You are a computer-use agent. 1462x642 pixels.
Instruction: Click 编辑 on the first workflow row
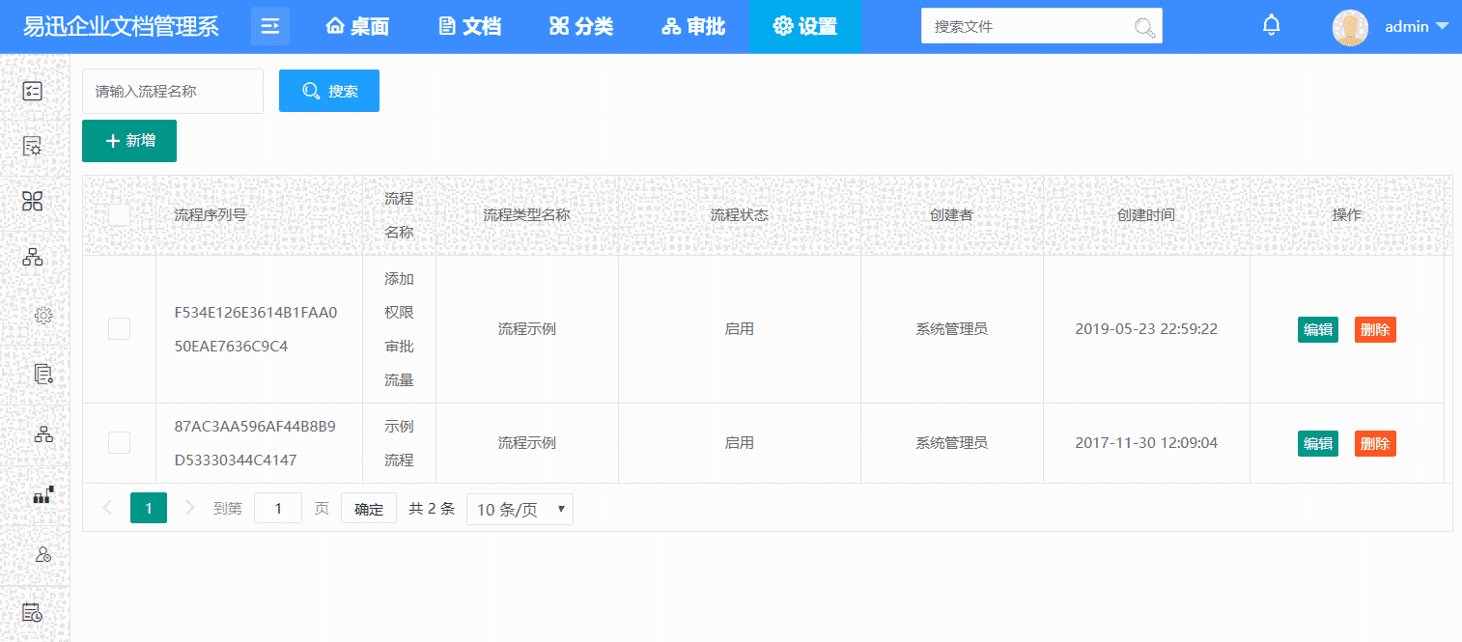(1317, 329)
